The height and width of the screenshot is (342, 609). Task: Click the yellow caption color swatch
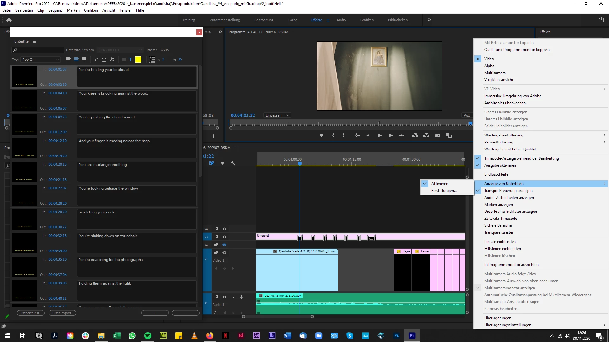click(138, 60)
